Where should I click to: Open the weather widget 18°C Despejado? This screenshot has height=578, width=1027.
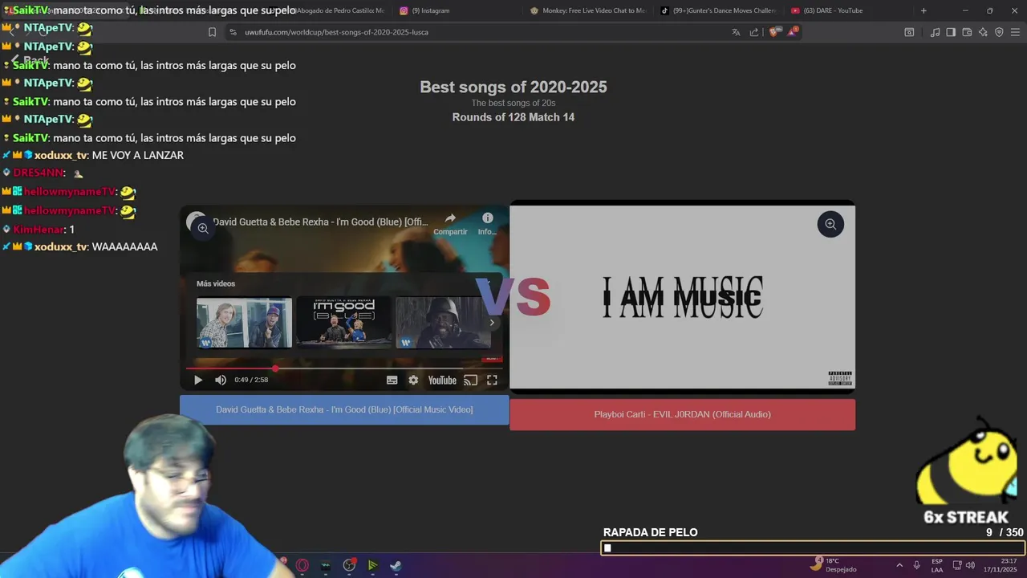[834, 564]
